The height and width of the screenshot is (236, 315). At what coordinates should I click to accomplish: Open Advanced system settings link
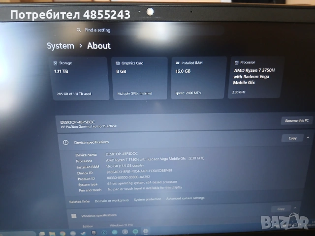tap(186, 198)
